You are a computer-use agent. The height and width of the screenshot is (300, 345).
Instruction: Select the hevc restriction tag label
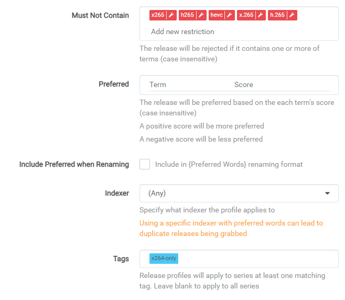pyautogui.click(x=217, y=15)
